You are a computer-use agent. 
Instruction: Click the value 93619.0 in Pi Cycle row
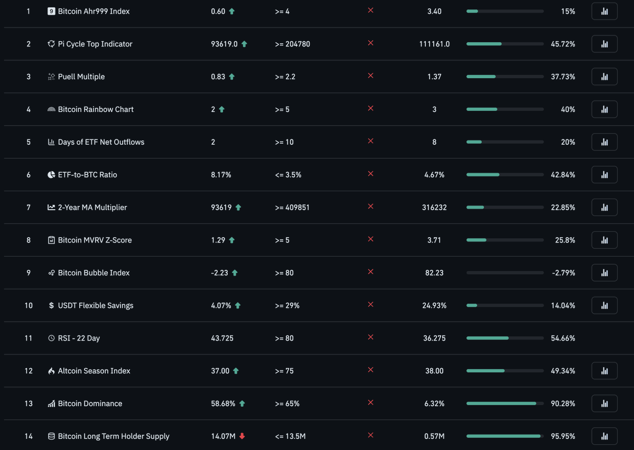224,44
